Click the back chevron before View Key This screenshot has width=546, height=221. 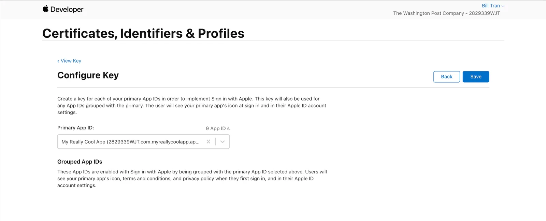[x=58, y=61]
